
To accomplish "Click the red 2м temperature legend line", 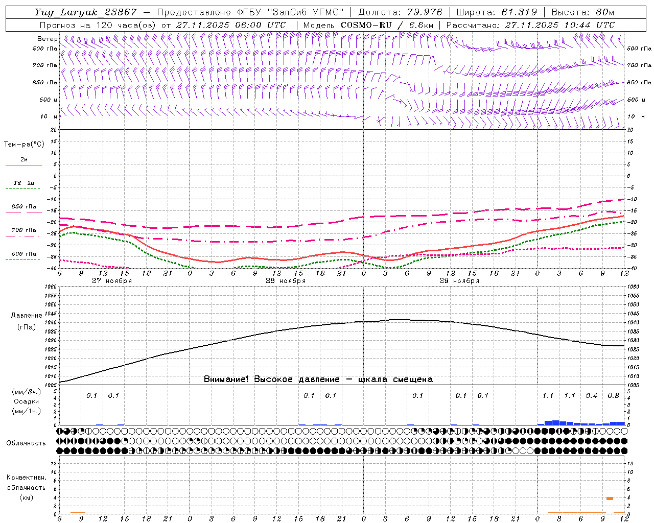I will (24, 165).
